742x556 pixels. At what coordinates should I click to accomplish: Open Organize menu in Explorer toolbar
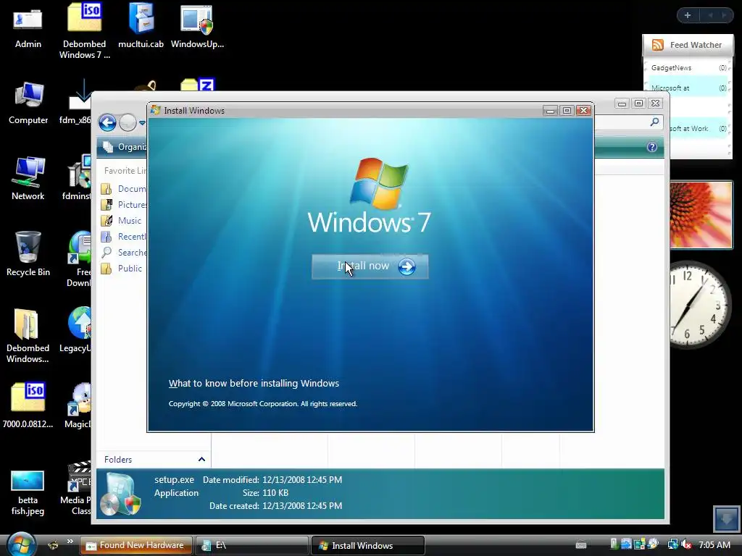125,147
